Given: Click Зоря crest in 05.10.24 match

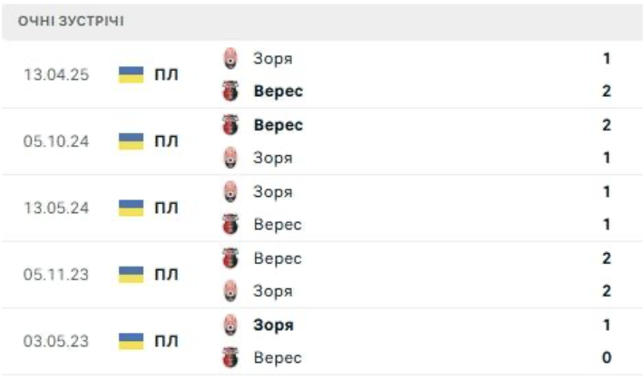Looking at the screenshot, I should pos(231,158).
